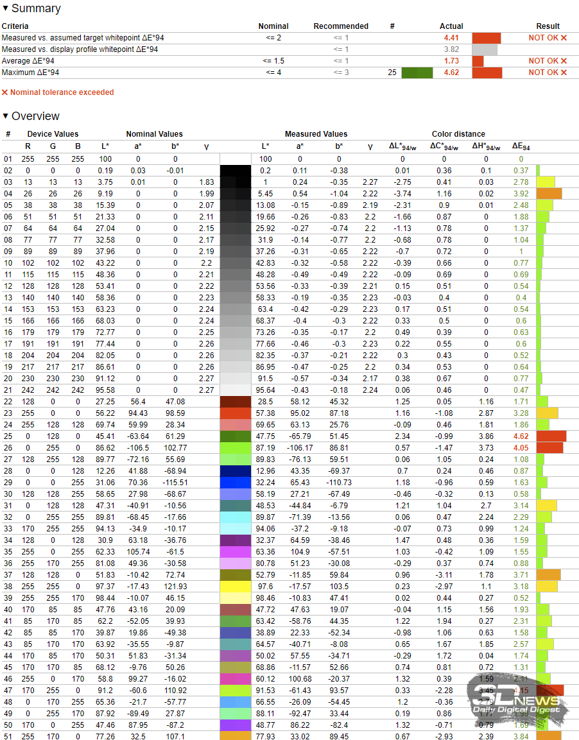Click the Measured Values table header
Screen dimensions: 579x740
click(316, 134)
